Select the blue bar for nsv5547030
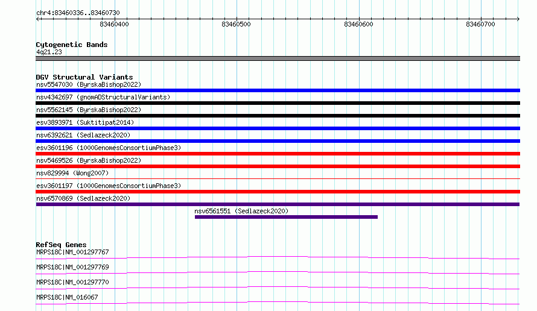The image size is (537, 311). click(278, 90)
